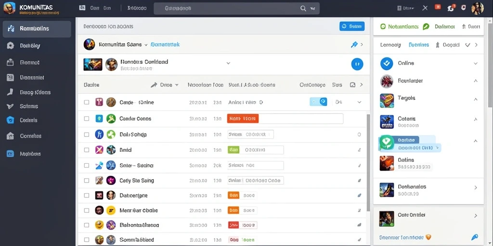Click the blue checkmark Onlins icon

(x=387, y=63)
